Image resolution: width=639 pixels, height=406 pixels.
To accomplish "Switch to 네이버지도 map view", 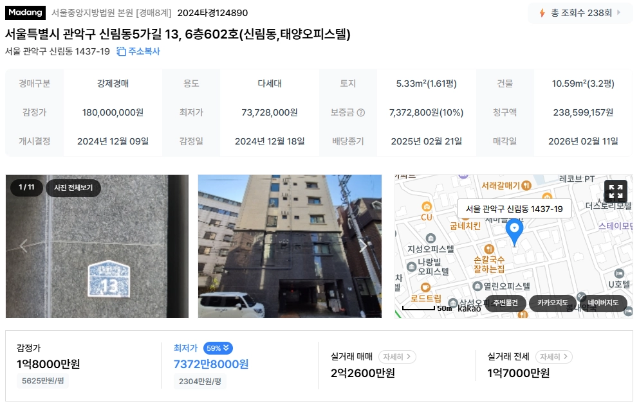I will coord(603,303).
